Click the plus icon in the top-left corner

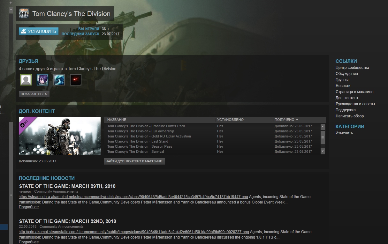(x=11, y=3)
